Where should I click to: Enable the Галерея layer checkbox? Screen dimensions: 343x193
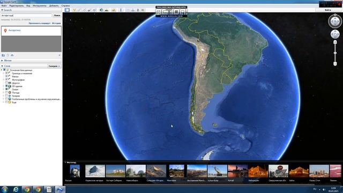(6, 96)
